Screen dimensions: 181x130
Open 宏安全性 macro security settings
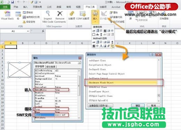(29, 22)
